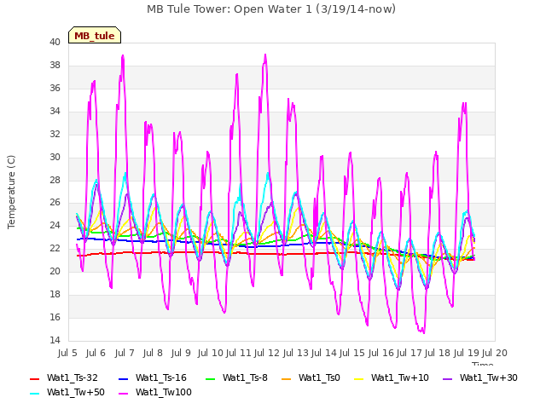Click the 40 y-axis tick label
The height and width of the screenshot is (409, 546).
(55, 43)
